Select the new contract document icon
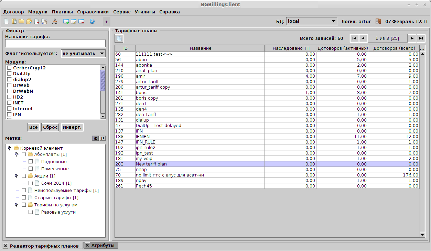The image size is (431, 251). click(6, 21)
